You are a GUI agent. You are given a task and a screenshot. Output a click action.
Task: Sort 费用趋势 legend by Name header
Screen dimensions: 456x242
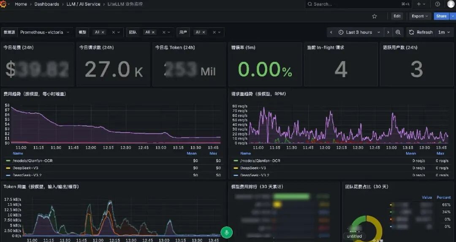[x=18, y=153]
